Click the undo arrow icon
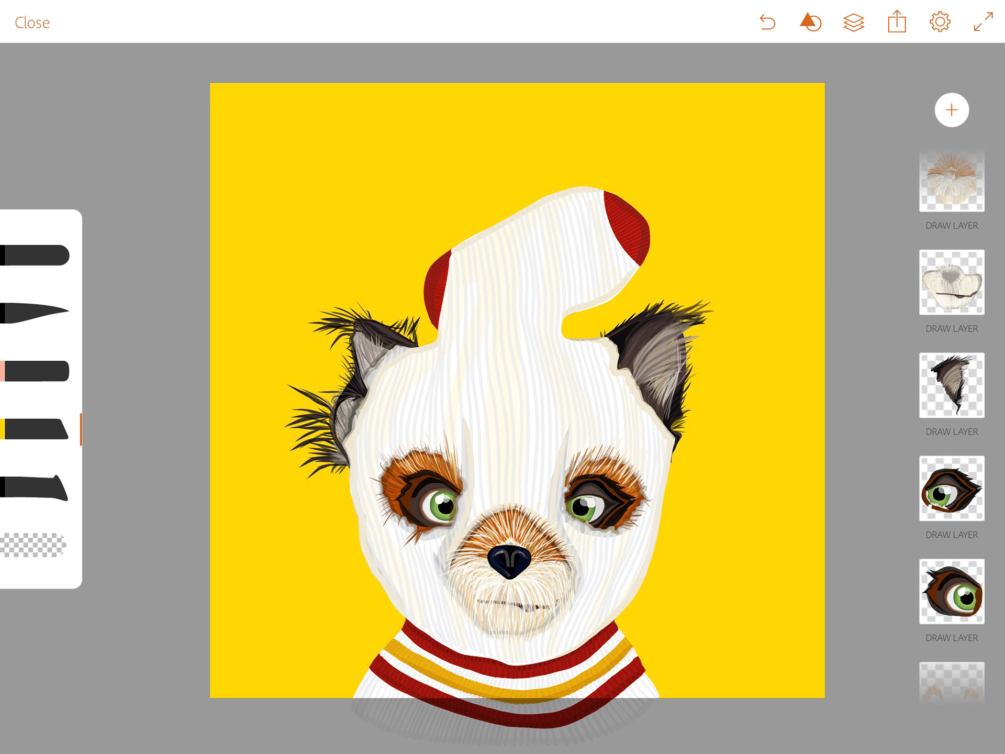 point(767,22)
